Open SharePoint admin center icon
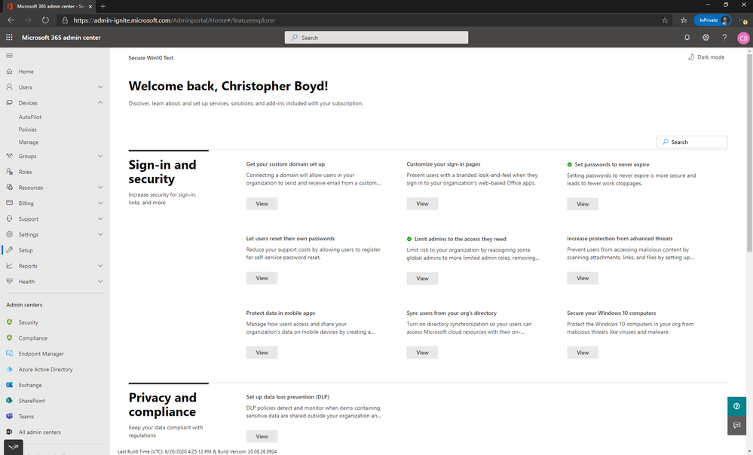This screenshot has height=455, width=753. [9, 400]
